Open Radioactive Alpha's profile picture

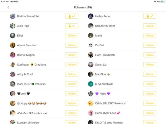tap(13, 16)
